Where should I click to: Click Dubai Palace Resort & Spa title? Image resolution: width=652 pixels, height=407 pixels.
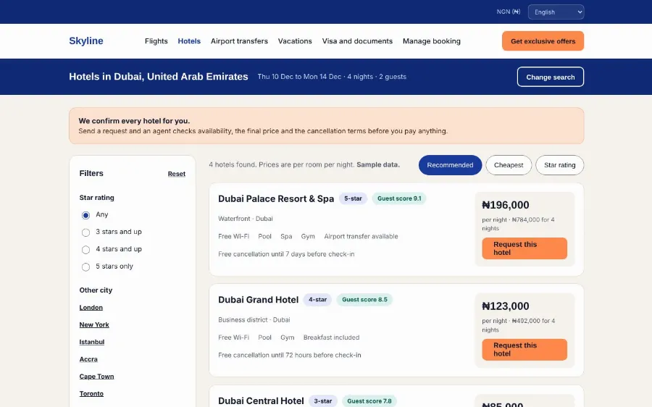[x=276, y=198]
